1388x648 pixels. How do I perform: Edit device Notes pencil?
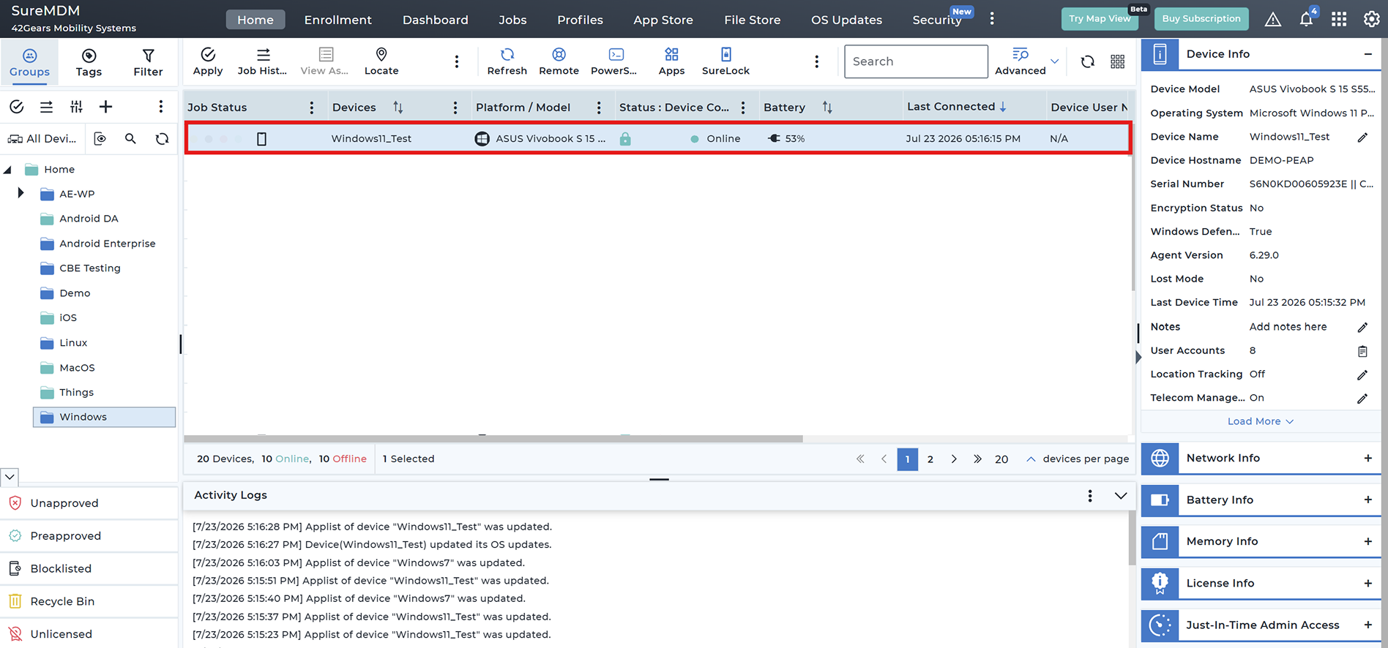click(1362, 327)
